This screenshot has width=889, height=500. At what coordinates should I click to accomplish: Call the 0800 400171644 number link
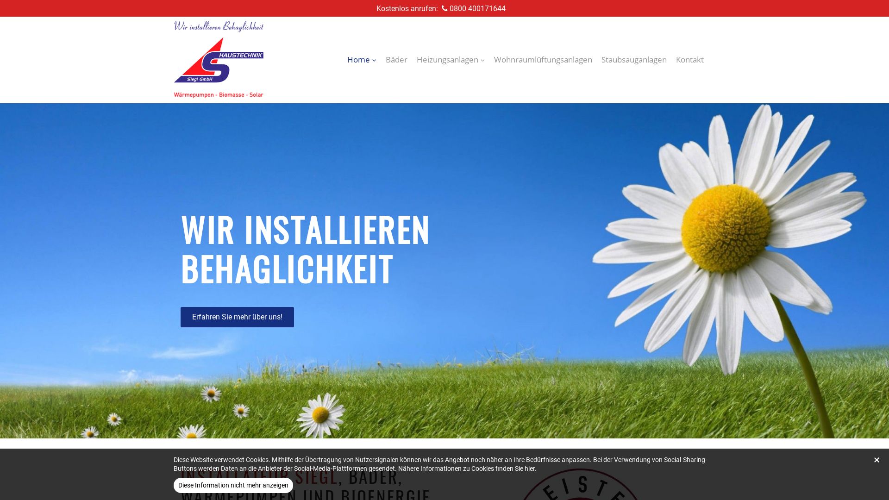pyautogui.click(x=477, y=8)
